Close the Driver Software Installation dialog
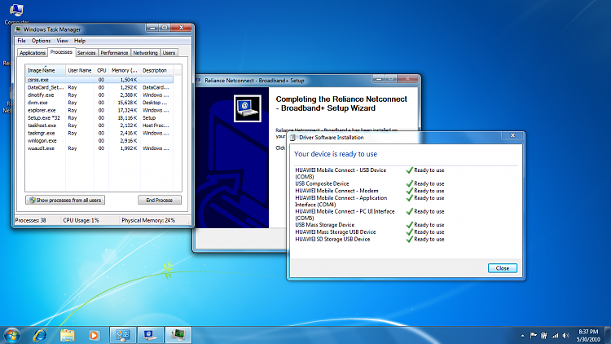The width and height of the screenshot is (611, 344). tap(503, 268)
